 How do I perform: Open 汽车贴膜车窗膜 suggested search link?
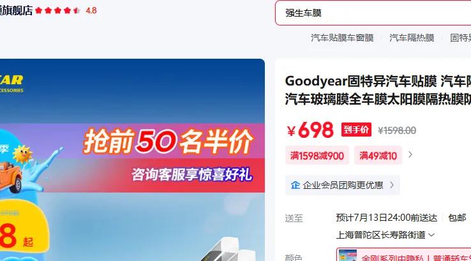point(342,38)
